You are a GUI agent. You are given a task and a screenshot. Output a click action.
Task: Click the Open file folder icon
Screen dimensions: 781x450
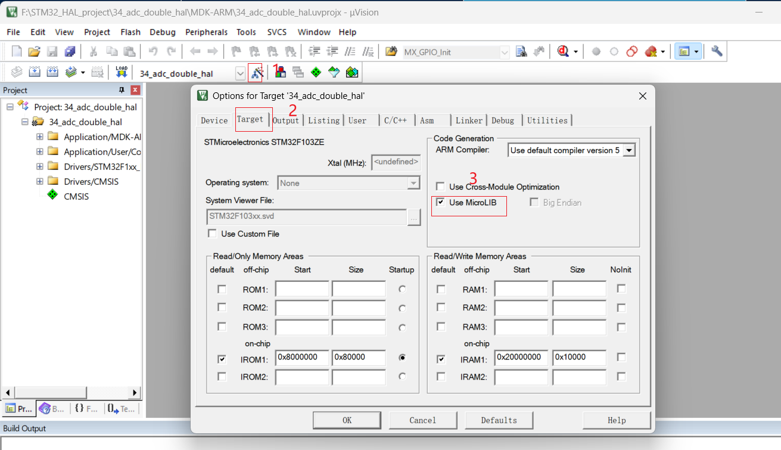coord(35,52)
